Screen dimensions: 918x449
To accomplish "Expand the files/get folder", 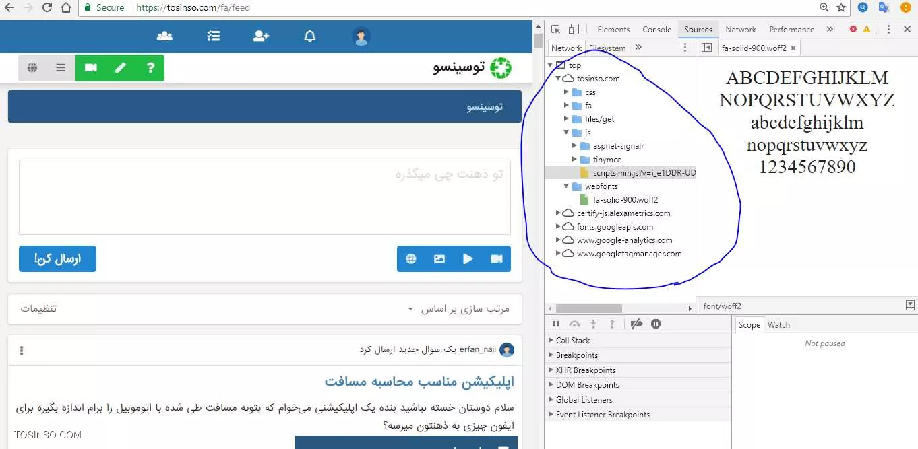I will [567, 119].
